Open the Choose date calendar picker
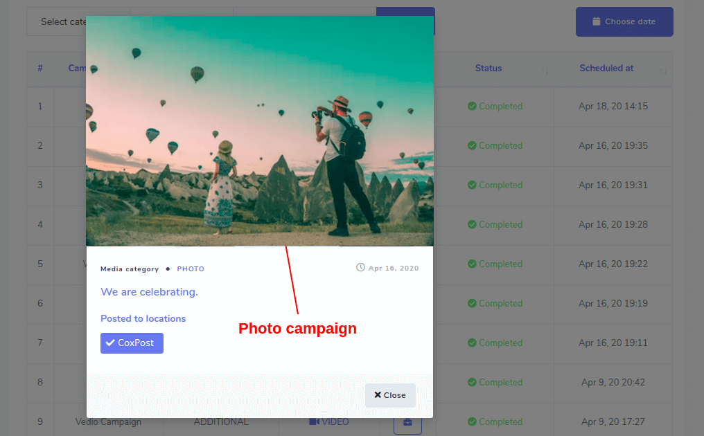This screenshot has width=704, height=436. (624, 21)
